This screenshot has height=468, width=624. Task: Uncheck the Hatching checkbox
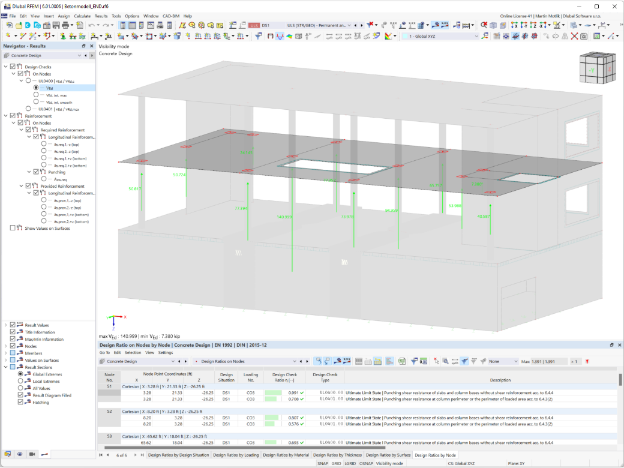[20, 402]
